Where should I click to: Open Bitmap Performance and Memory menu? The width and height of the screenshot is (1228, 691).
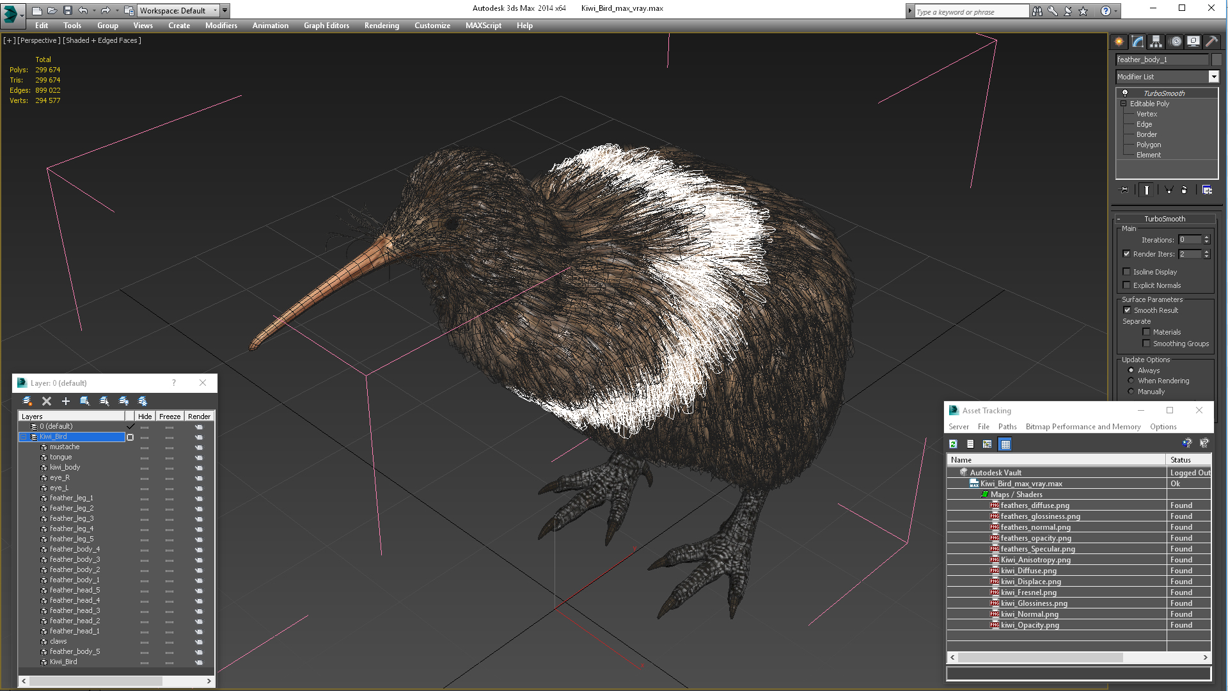pos(1083,427)
